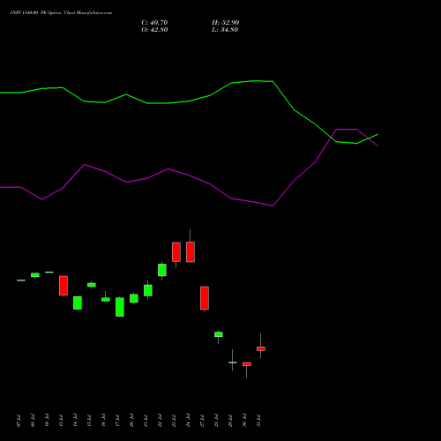Click the 24 Jul date axis label
This screenshot has height=441, width=441.
tap(188, 421)
